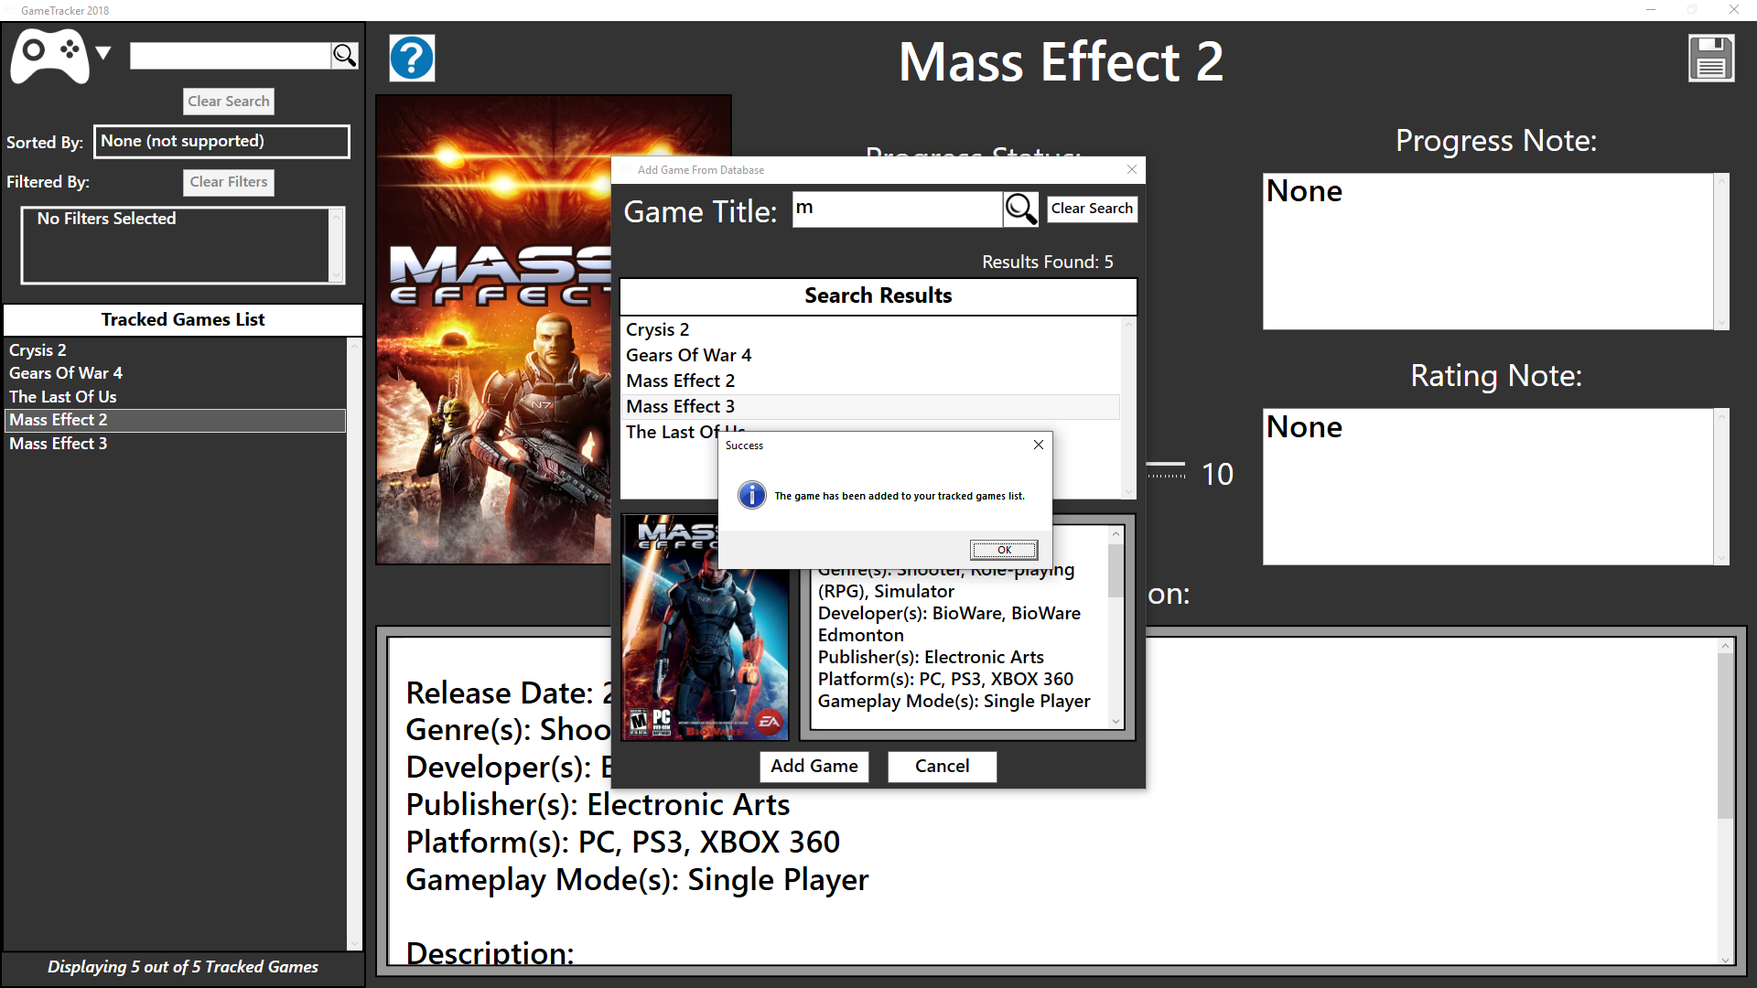Select Gears Of War 4 search result

coord(688,355)
